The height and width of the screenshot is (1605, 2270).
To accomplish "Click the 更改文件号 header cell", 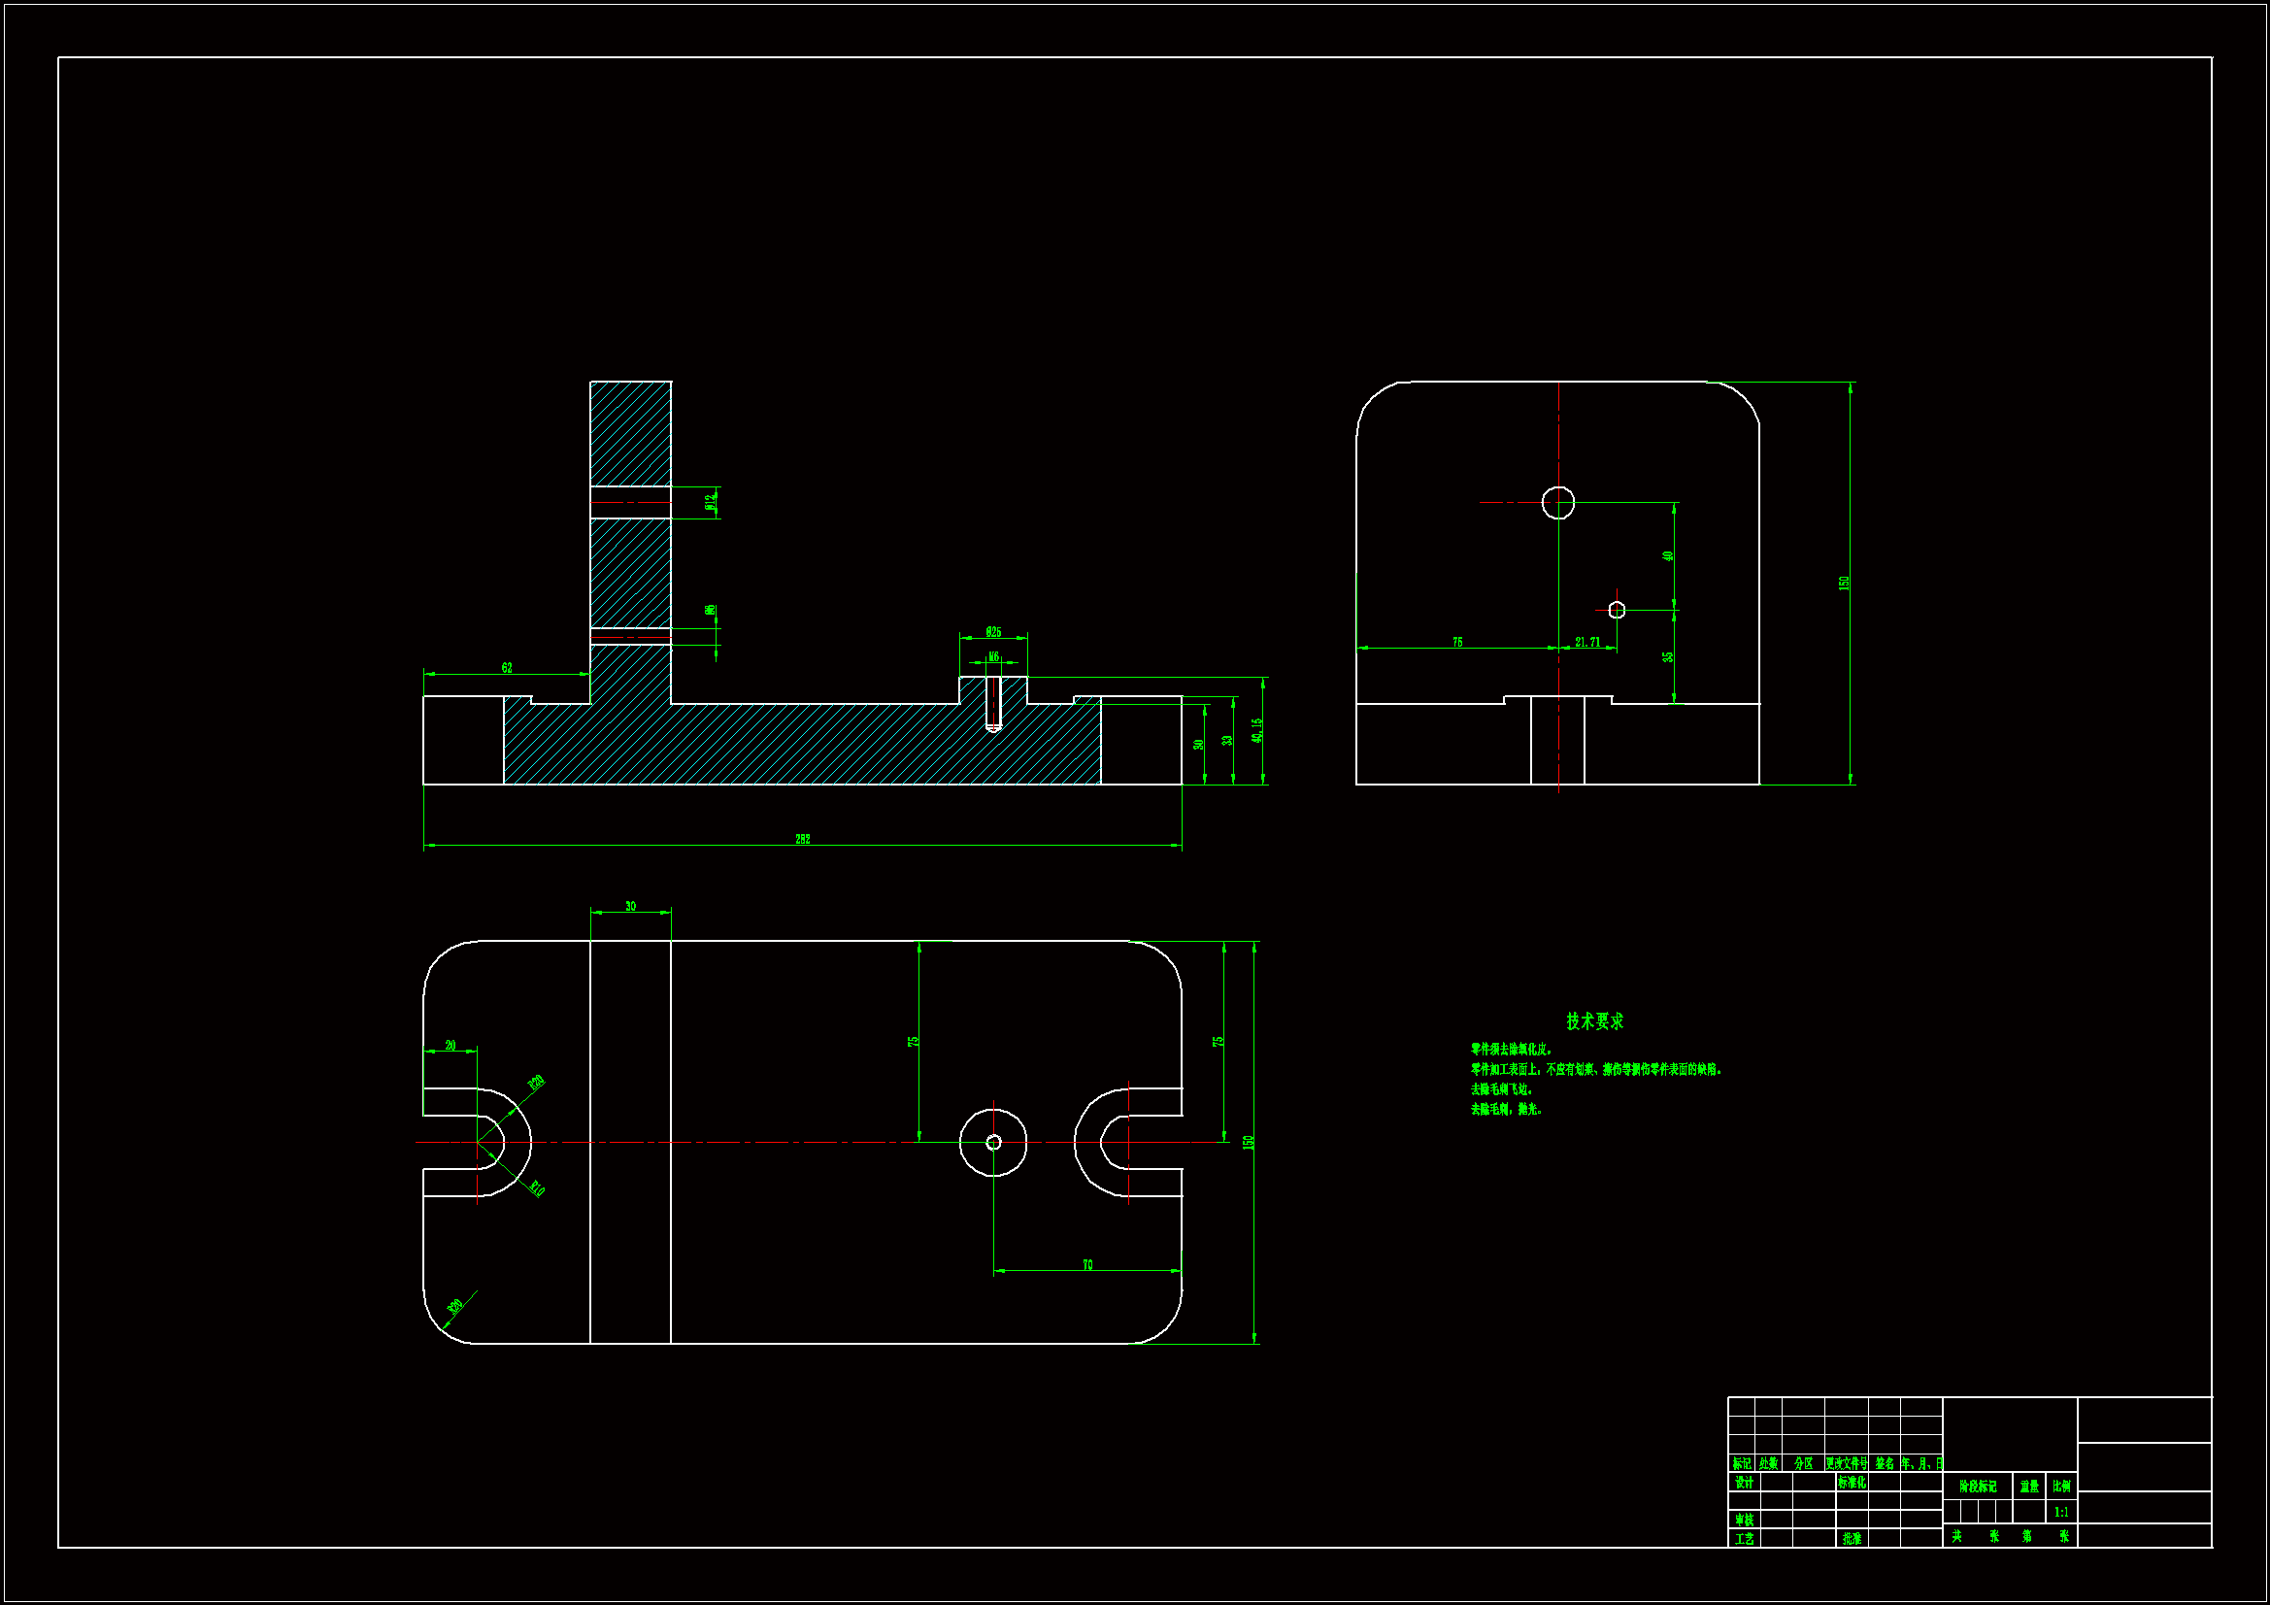I will [1846, 1463].
